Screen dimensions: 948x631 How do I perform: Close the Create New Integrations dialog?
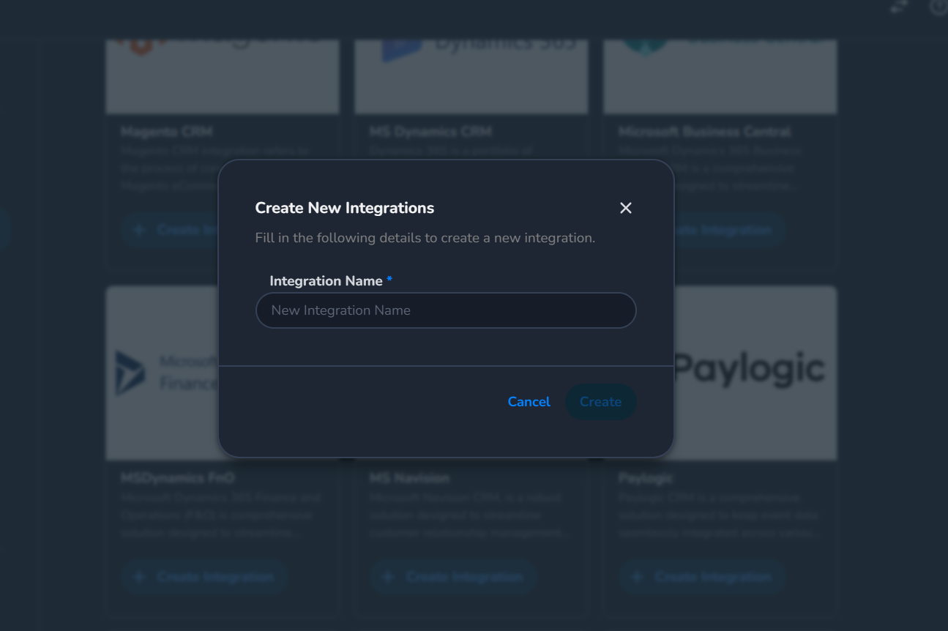(626, 208)
